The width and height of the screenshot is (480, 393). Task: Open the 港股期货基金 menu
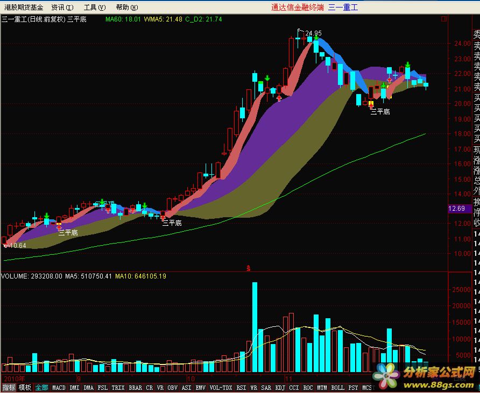click(x=24, y=8)
